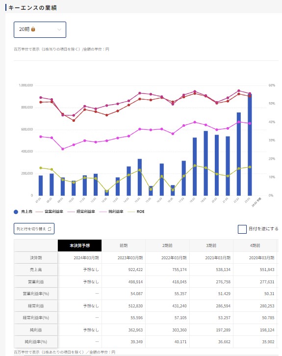The width and height of the screenshot is (282, 356).
Task: Select the 4期前 column header
Action: click(255, 246)
